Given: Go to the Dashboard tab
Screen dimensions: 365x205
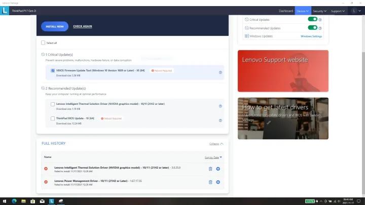Looking at the screenshot, I should click(286, 11).
